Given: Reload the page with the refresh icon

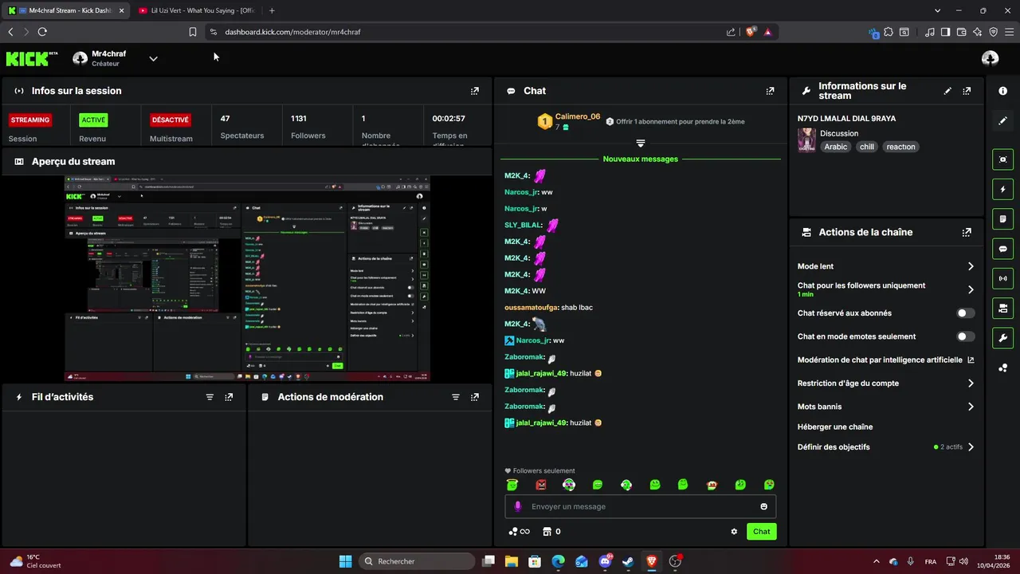Looking at the screenshot, I should click(42, 32).
